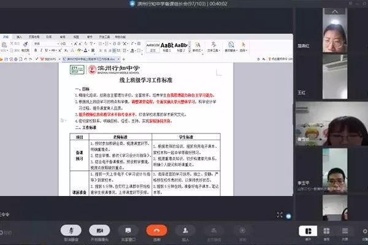Open the 选择 cursor dropdown
368x245 pixels.
pos(243,47)
